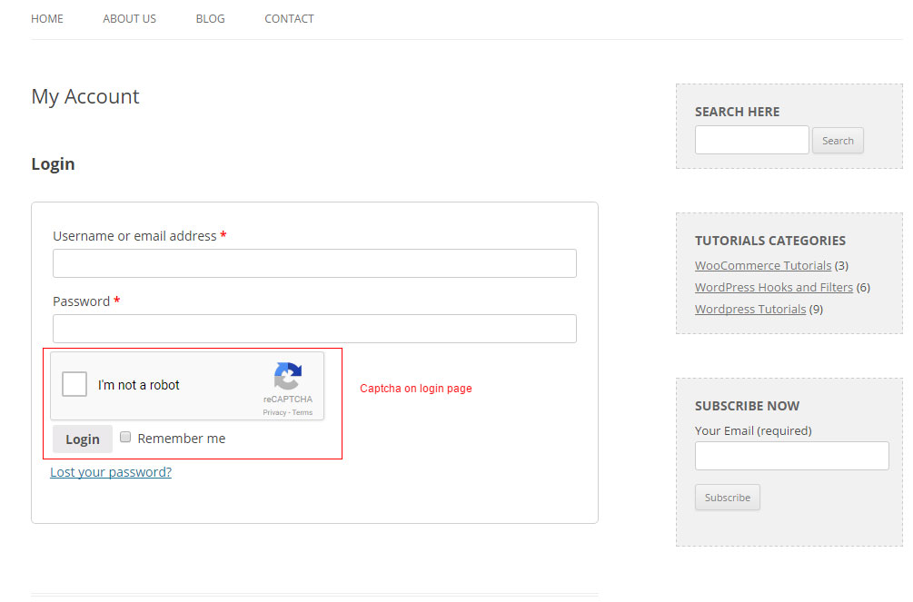This screenshot has width=913, height=602.
Task: Click into the Password field
Action: [x=314, y=329]
